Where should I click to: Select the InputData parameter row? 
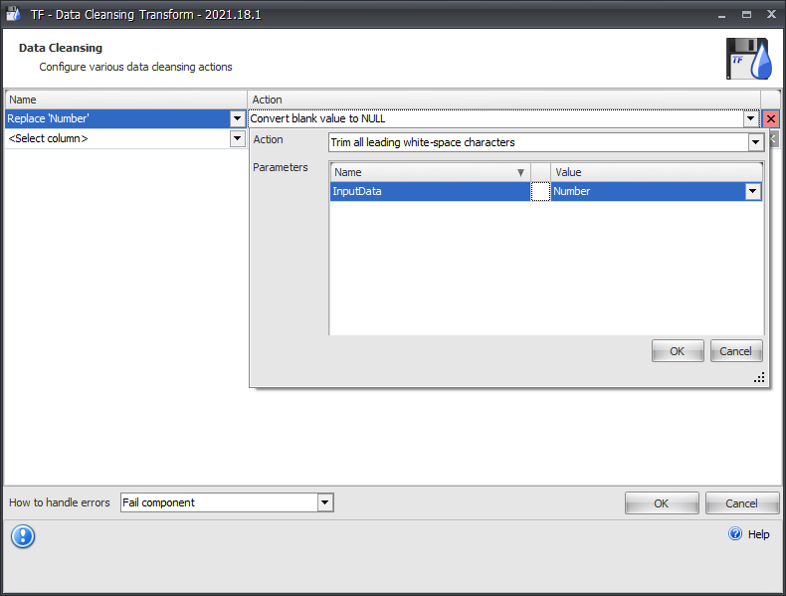click(430, 191)
